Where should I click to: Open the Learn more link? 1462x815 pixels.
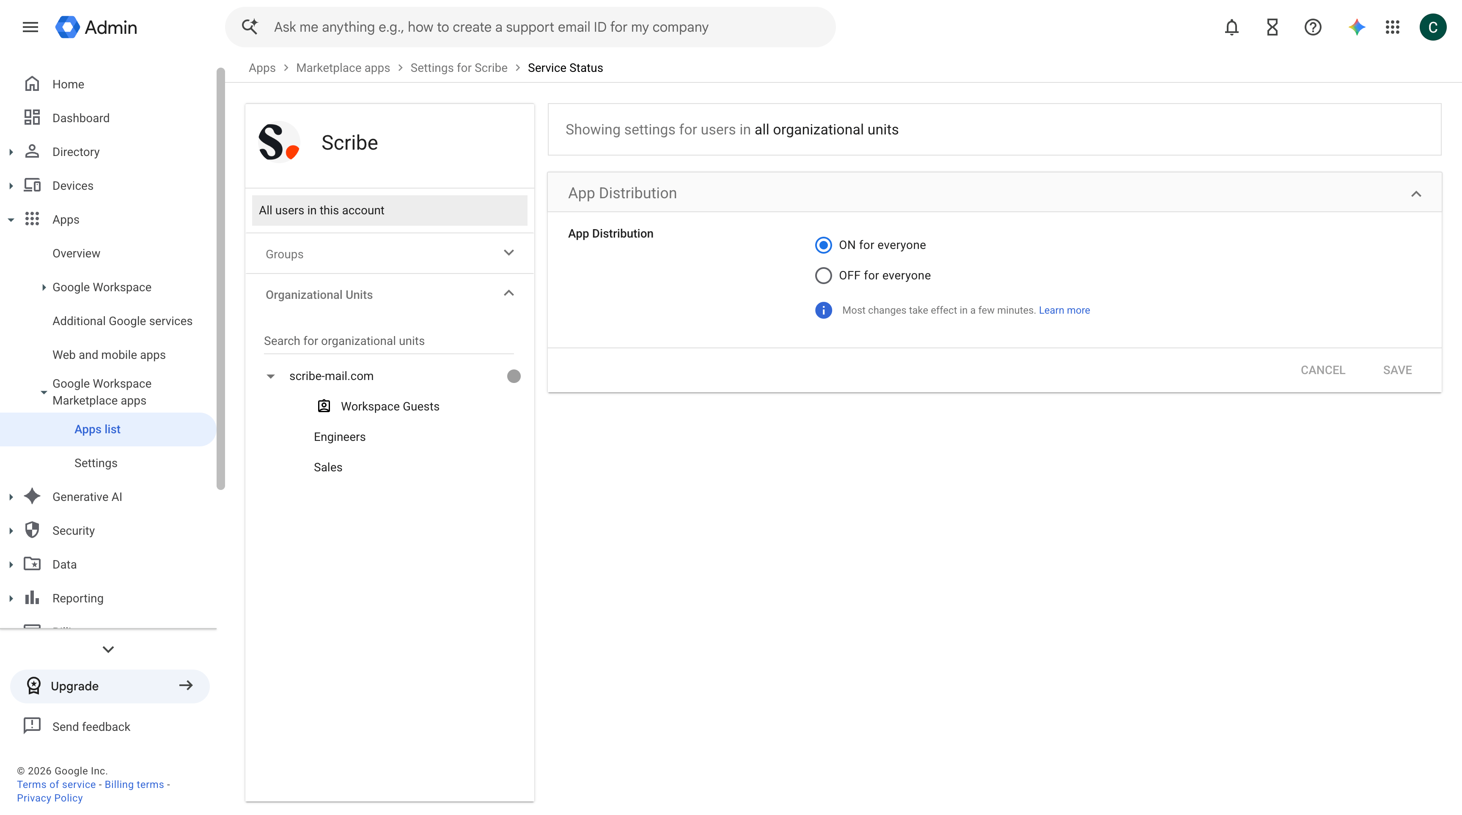point(1064,310)
